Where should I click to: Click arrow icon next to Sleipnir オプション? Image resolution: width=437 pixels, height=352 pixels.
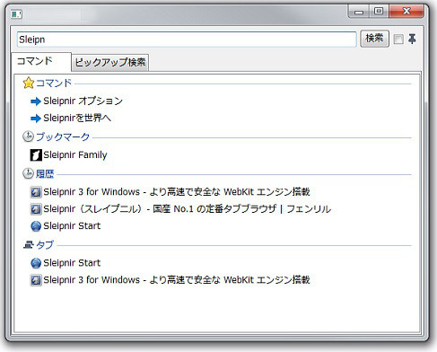36,101
